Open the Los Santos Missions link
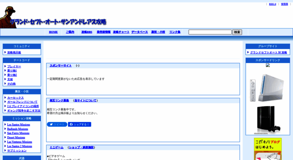This screenshot has height=160, width=293. [x=18, y=124]
